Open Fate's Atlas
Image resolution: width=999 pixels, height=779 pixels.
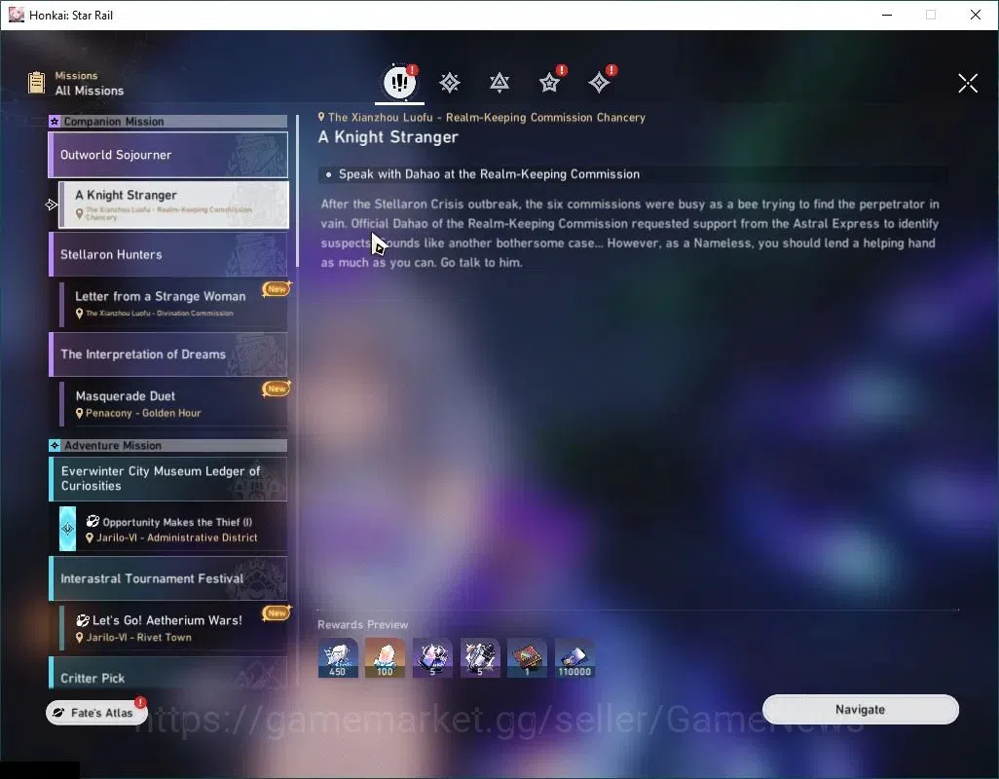coord(96,713)
